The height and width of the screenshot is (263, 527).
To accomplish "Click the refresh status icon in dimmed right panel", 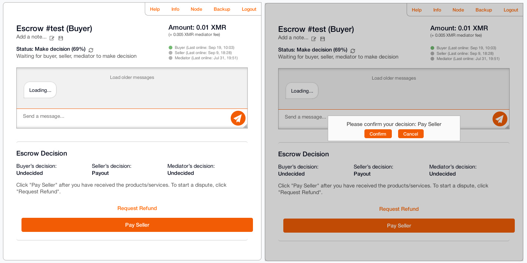I will coord(353,51).
